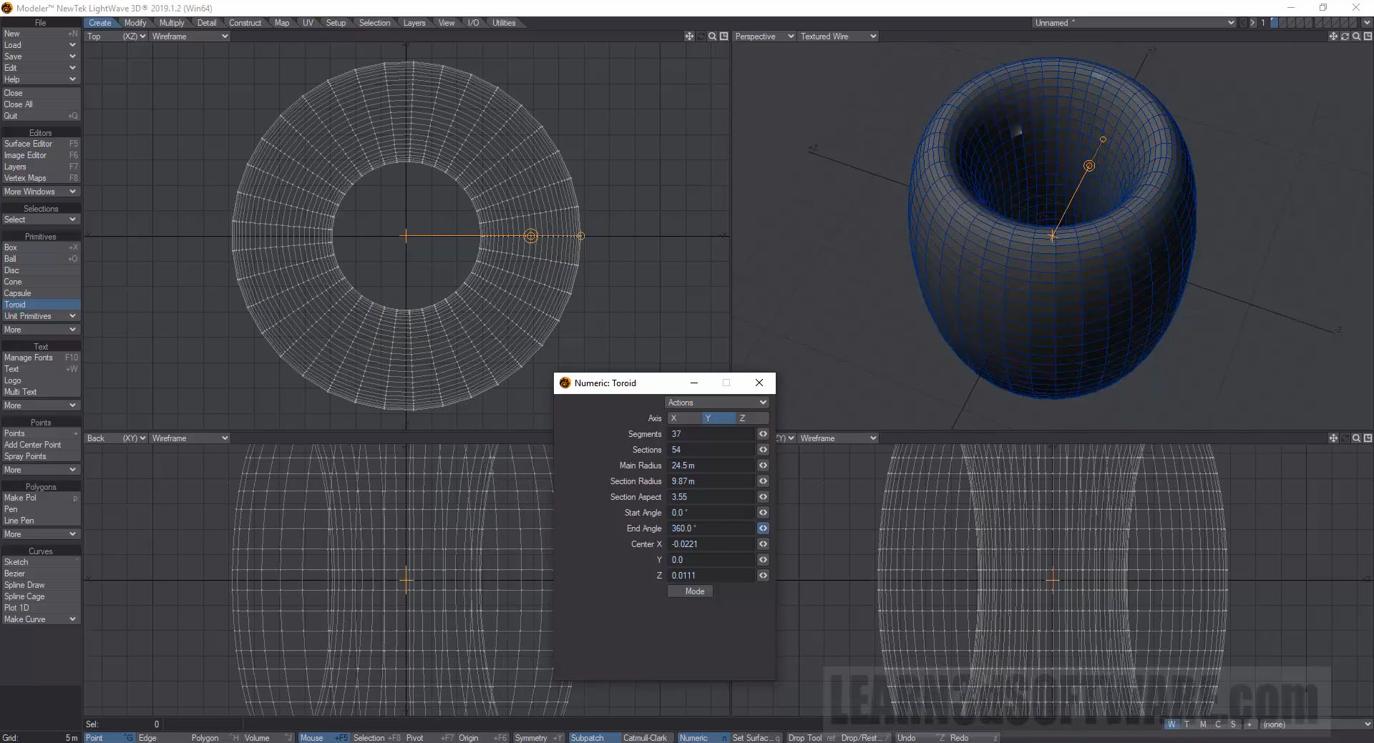Open the Actions dropdown in Numeric panel
Viewport: 1374px width, 743px height.
(x=717, y=403)
